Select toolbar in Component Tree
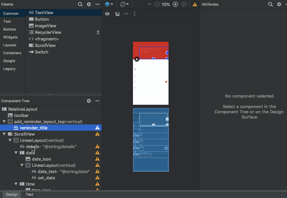Viewport: 287px width, 198px height. 51,116
